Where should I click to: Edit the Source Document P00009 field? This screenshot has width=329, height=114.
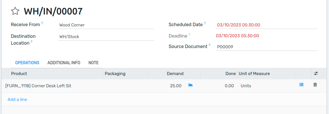click(267, 47)
